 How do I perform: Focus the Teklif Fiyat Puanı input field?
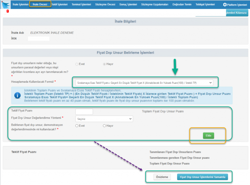coord(84,112)
